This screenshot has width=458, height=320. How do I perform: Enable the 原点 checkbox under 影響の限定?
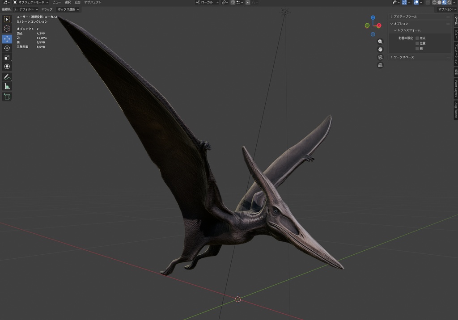click(417, 38)
